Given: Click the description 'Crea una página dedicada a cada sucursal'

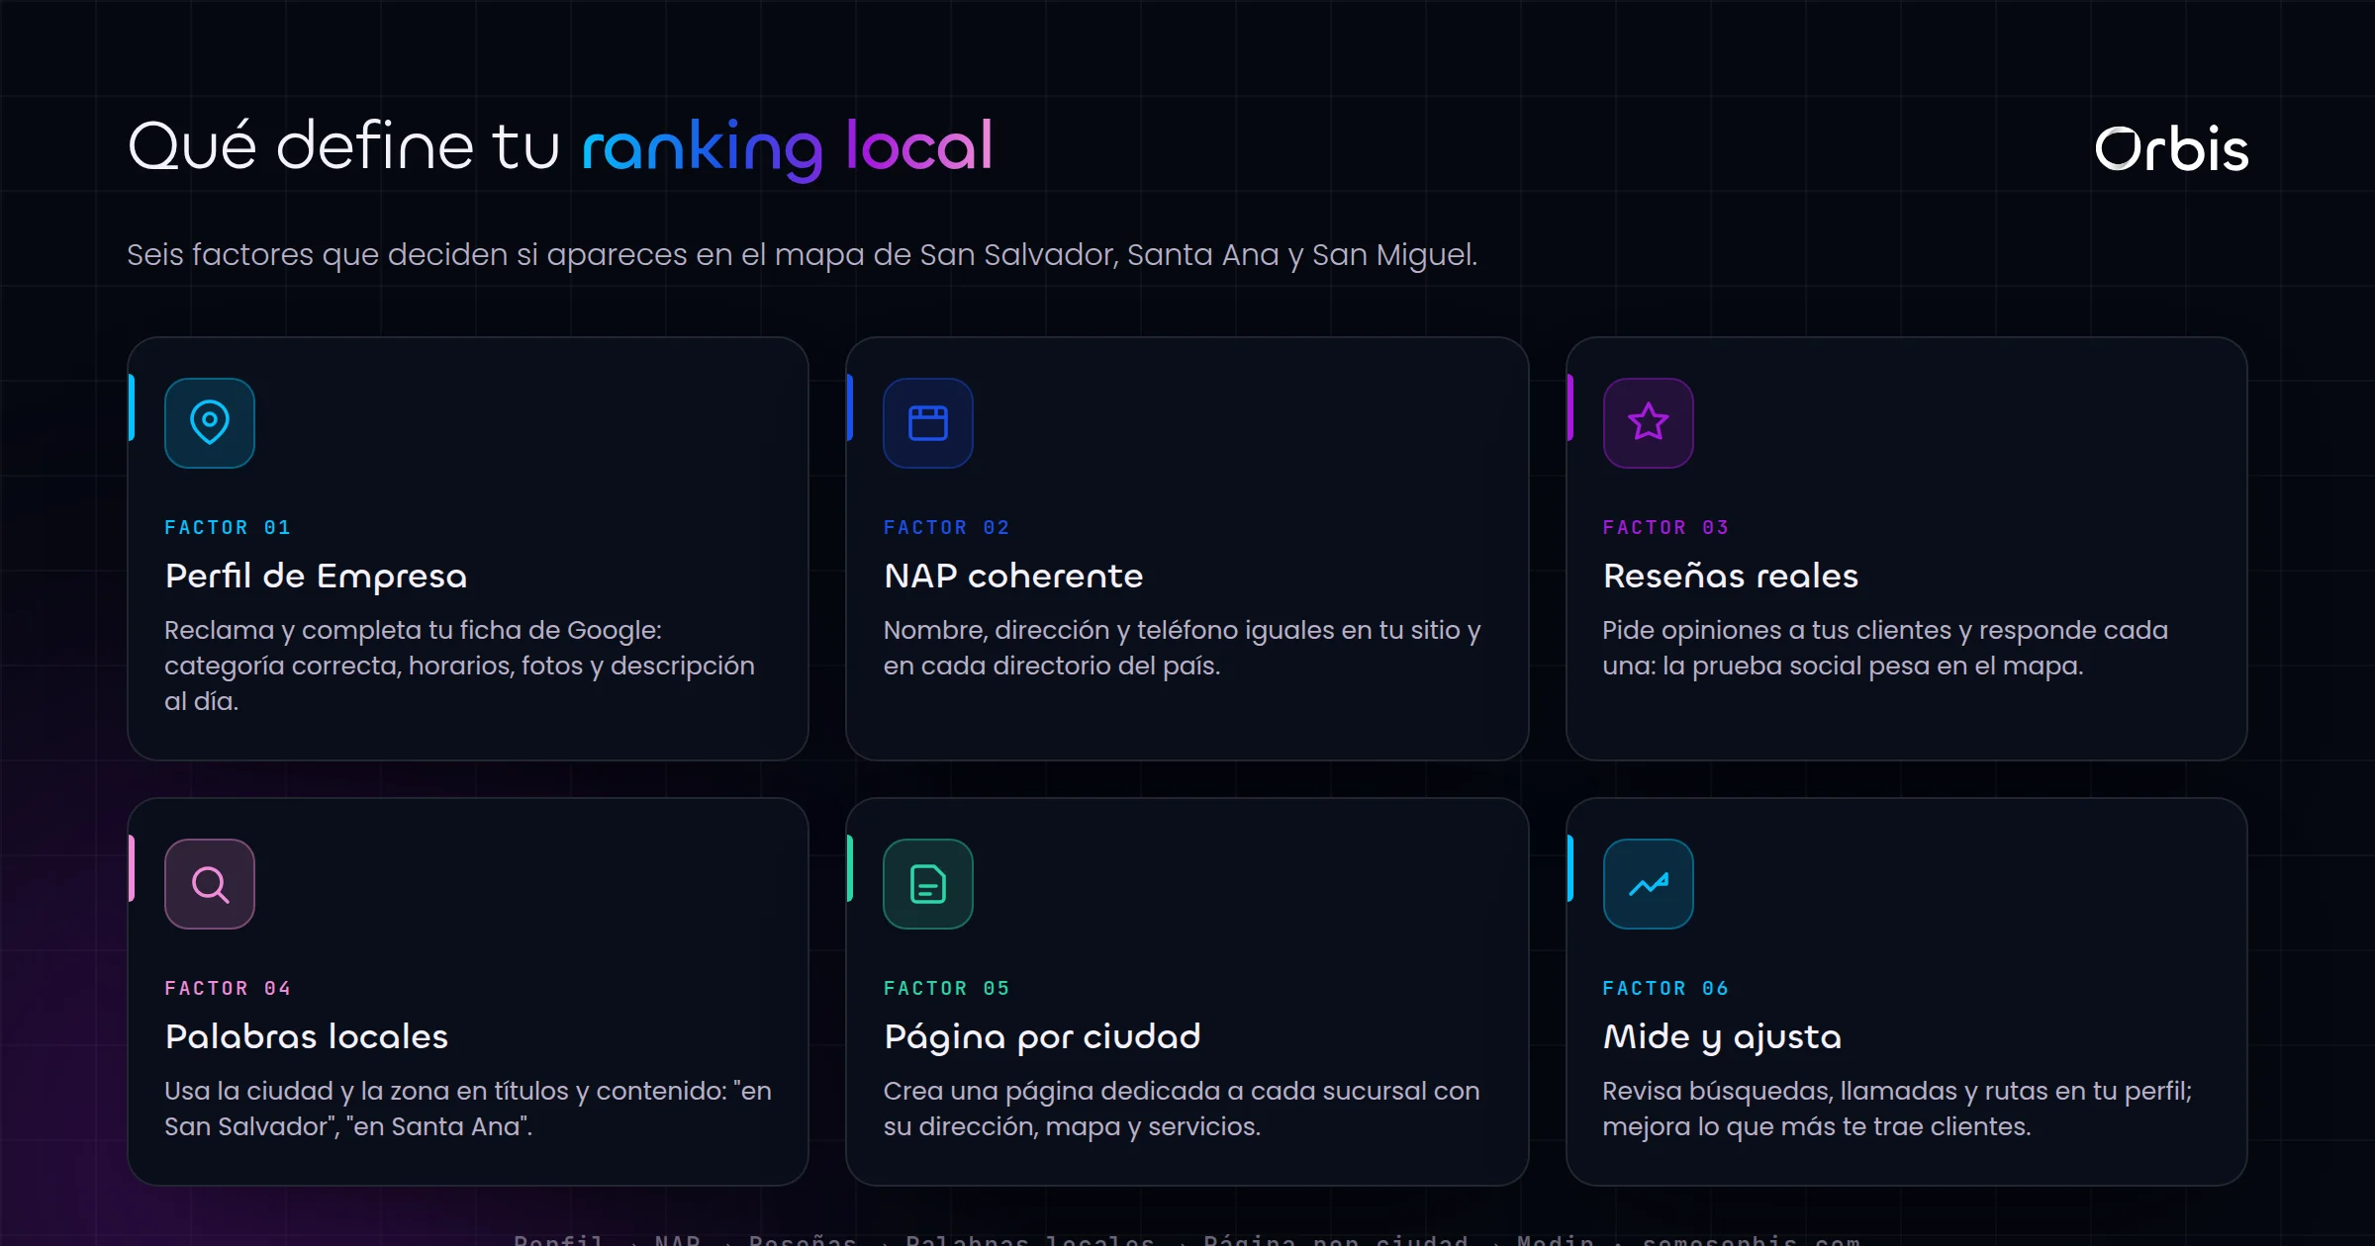Looking at the screenshot, I should click(1182, 1109).
